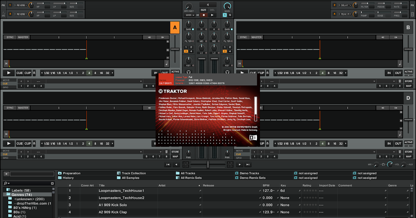This screenshot has height=218, width=416.
Task: Delete cue point with trash icon on Deck B
Action: pos(399,81)
